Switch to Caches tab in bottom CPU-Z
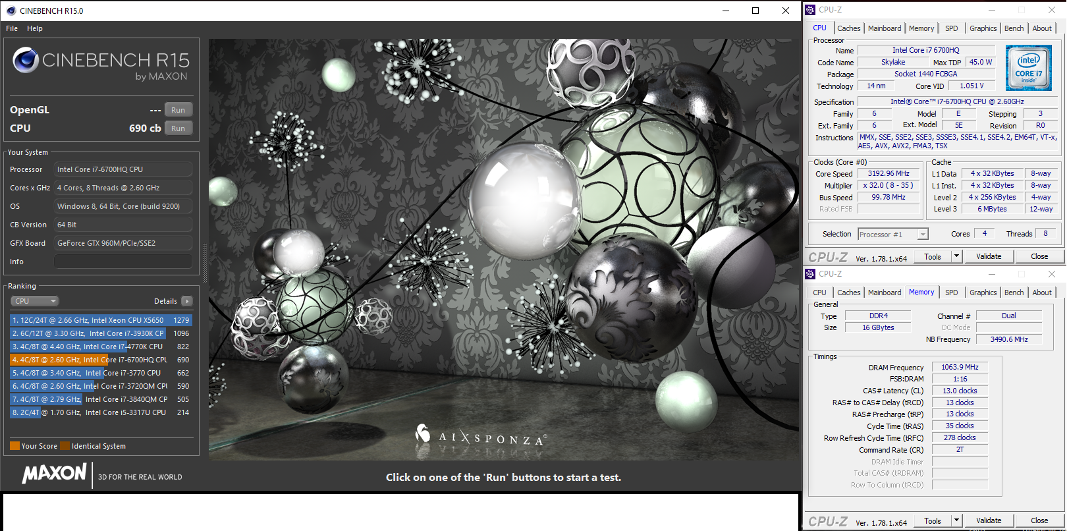Screen dimensions: 1067x531 tap(848, 293)
